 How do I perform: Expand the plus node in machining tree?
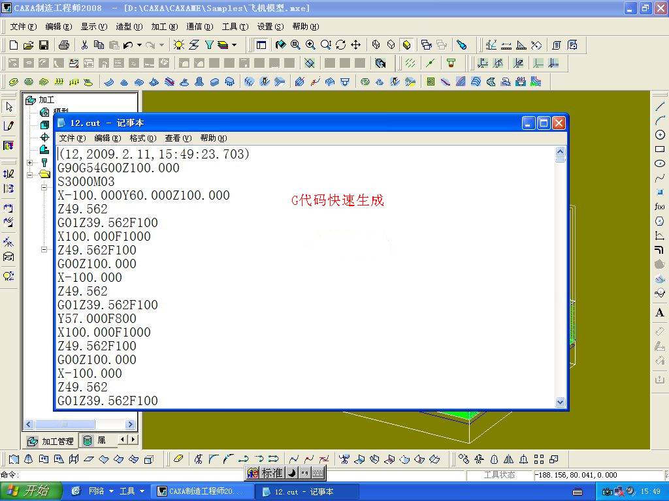pyautogui.click(x=29, y=162)
